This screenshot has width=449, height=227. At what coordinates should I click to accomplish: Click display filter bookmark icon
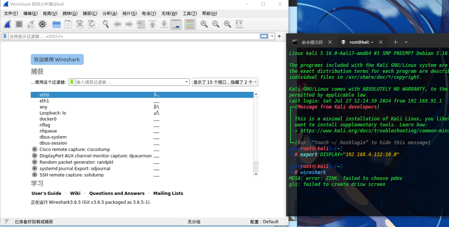[5, 36]
